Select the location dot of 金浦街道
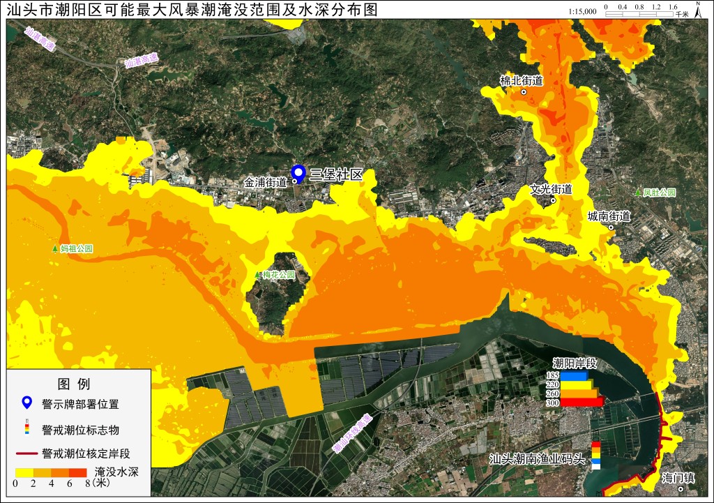The width and height of the screenshot is (714, 503). click(x=294, y=181)
